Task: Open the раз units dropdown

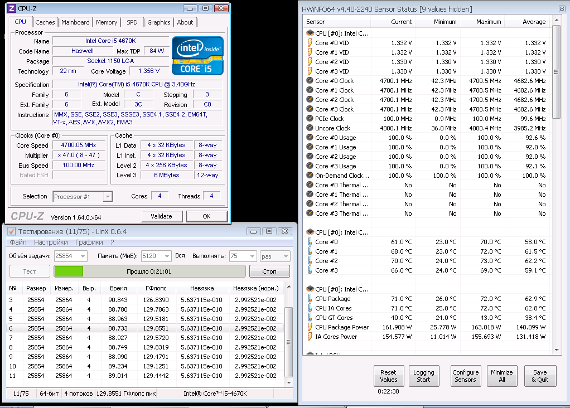Action: pyautogui.click(x=286, y=256)
